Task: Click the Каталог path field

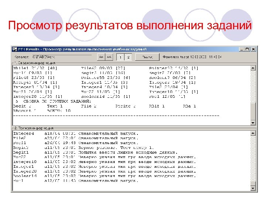Action: [x=62, y=57]
